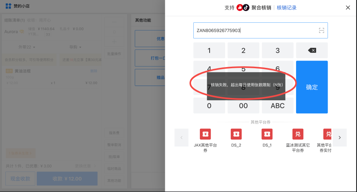Open the 导购 dropdown
The image size is (357, 192).
(x=75, y=47)
